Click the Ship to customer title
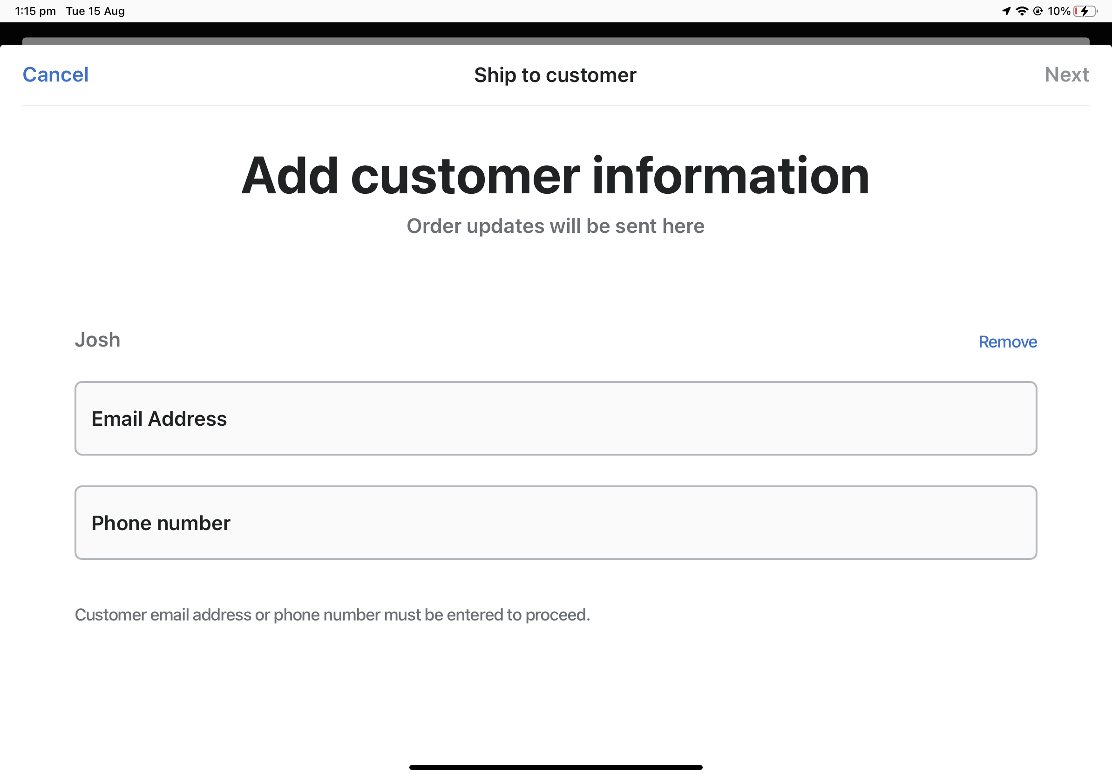This screenshot has width=1112, height=777. tap(555, 75)
